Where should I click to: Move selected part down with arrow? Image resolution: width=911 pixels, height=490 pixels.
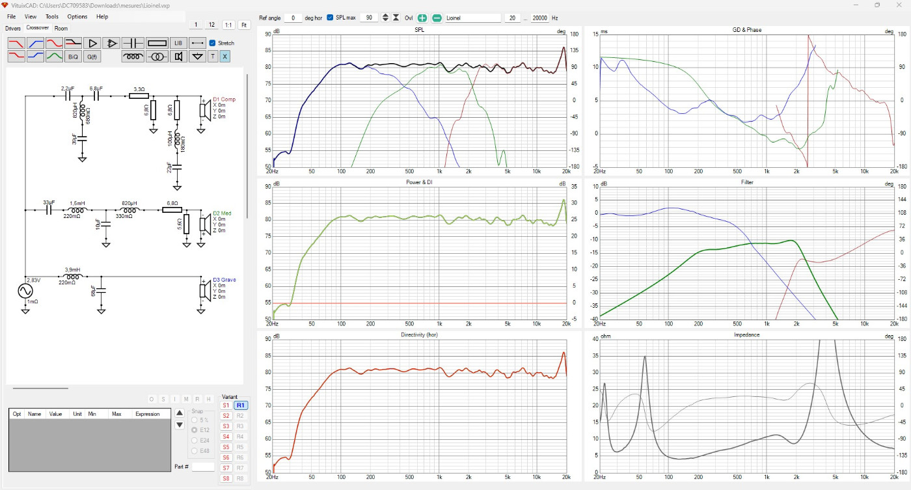pyautogui.click(x=180, y=425)
